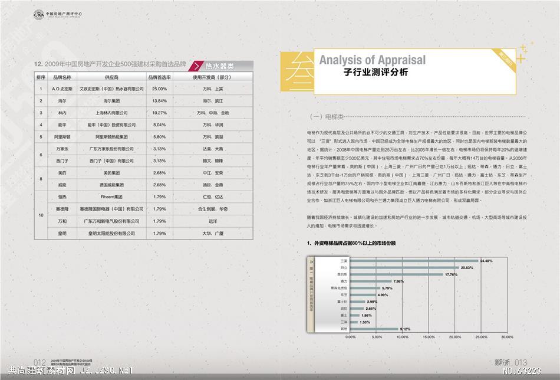Click the 三菱 bar in the chart

pos(414,261)
